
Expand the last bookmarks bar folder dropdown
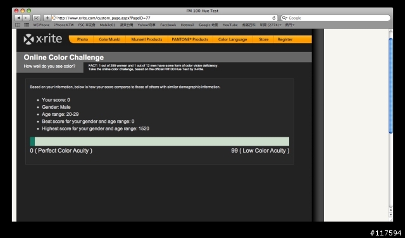290,25
